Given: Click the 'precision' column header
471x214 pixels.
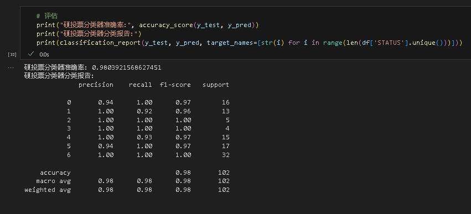Looking at the screenshot, I should point(96,85).
